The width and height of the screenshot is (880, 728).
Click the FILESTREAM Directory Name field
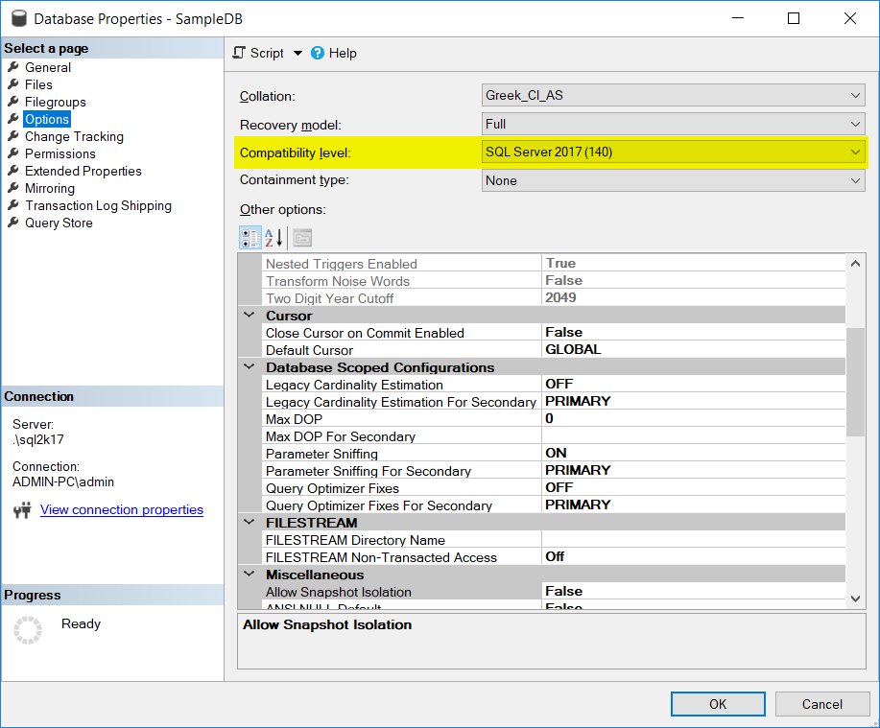[x=694, y=540]
